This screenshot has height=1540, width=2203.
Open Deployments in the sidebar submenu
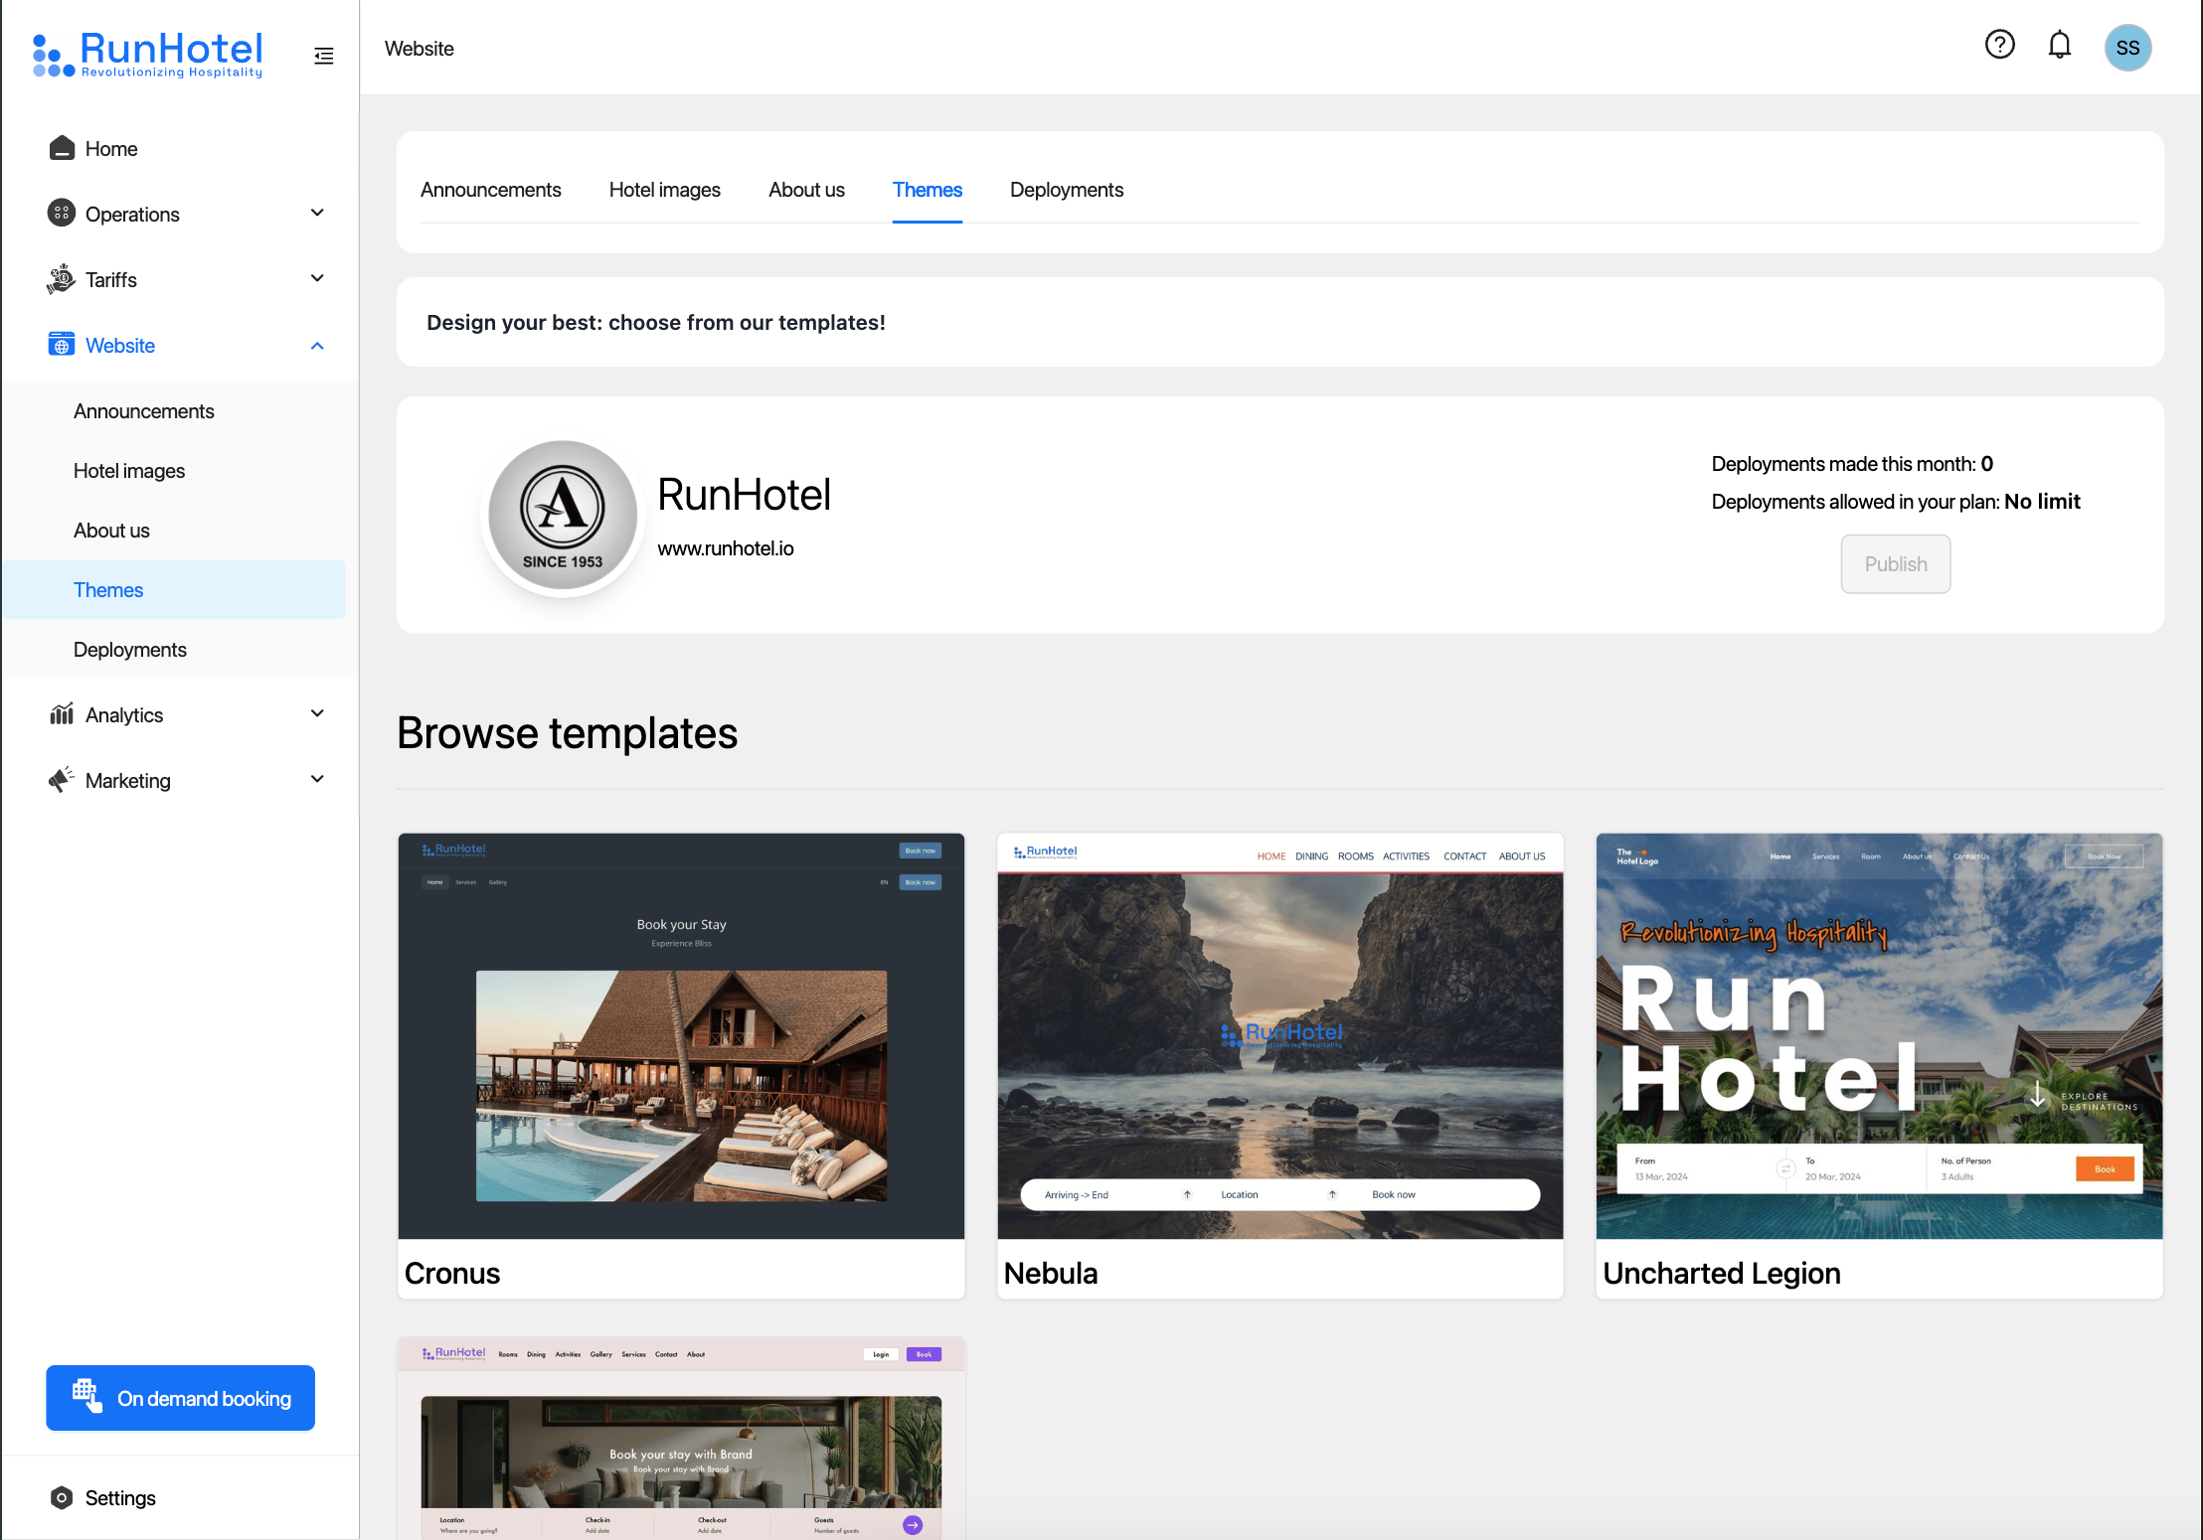130,650
